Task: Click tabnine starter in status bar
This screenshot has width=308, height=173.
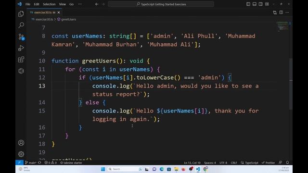Action: point(71,162)
